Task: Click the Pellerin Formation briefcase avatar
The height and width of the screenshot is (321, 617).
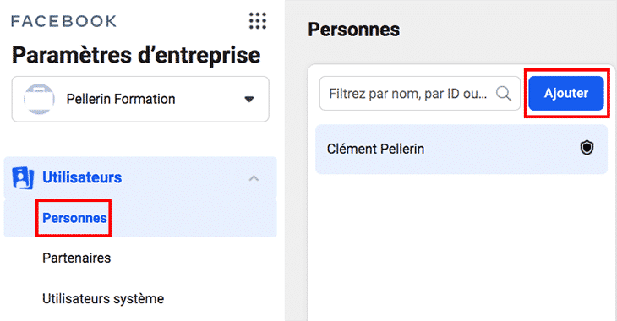Action: (39, 99)
